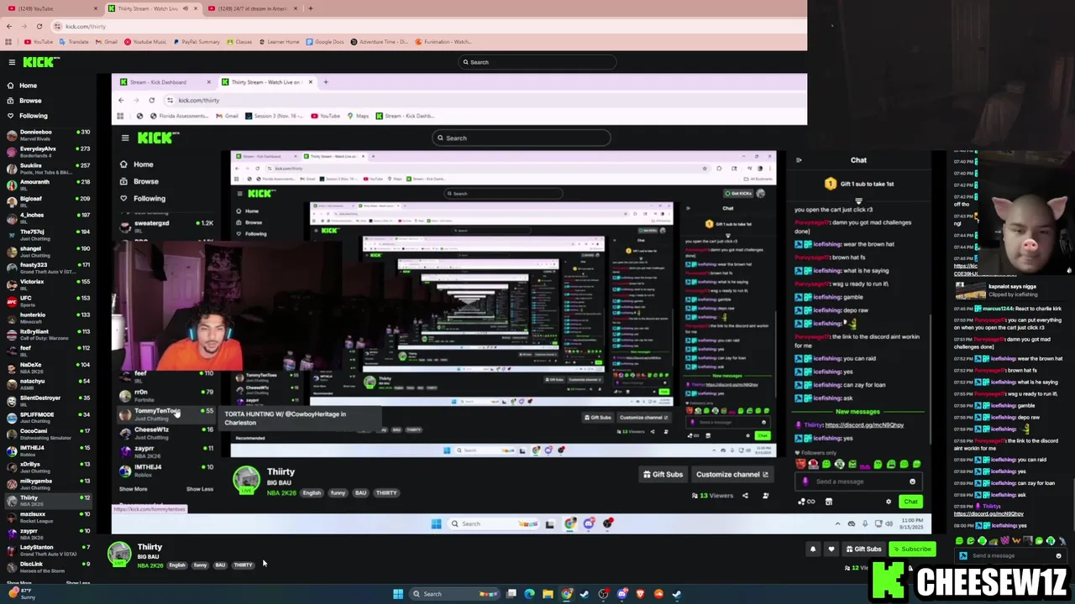Viewport: 1075px width, 604px height.
Task: Click the heart follow icon beside Gift Subs
Action: click(831, 549)
